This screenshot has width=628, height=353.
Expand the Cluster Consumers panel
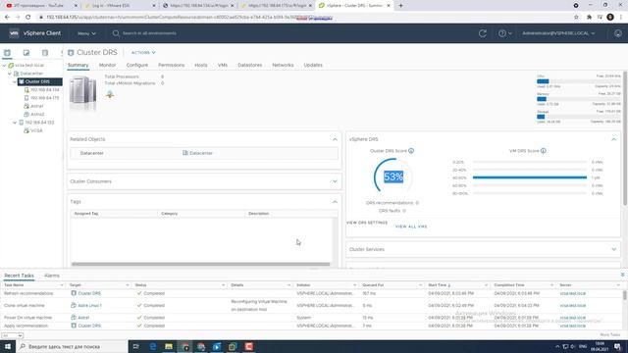(x=335, y=181)
